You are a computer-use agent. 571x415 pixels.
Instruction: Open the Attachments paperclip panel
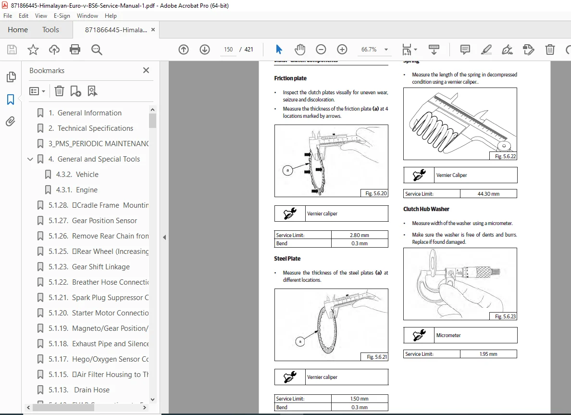11,121
